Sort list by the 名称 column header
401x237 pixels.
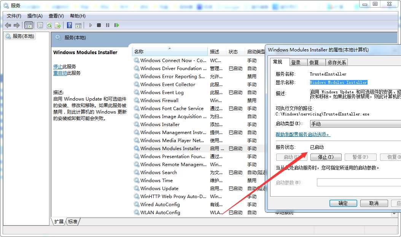[170, 51]
